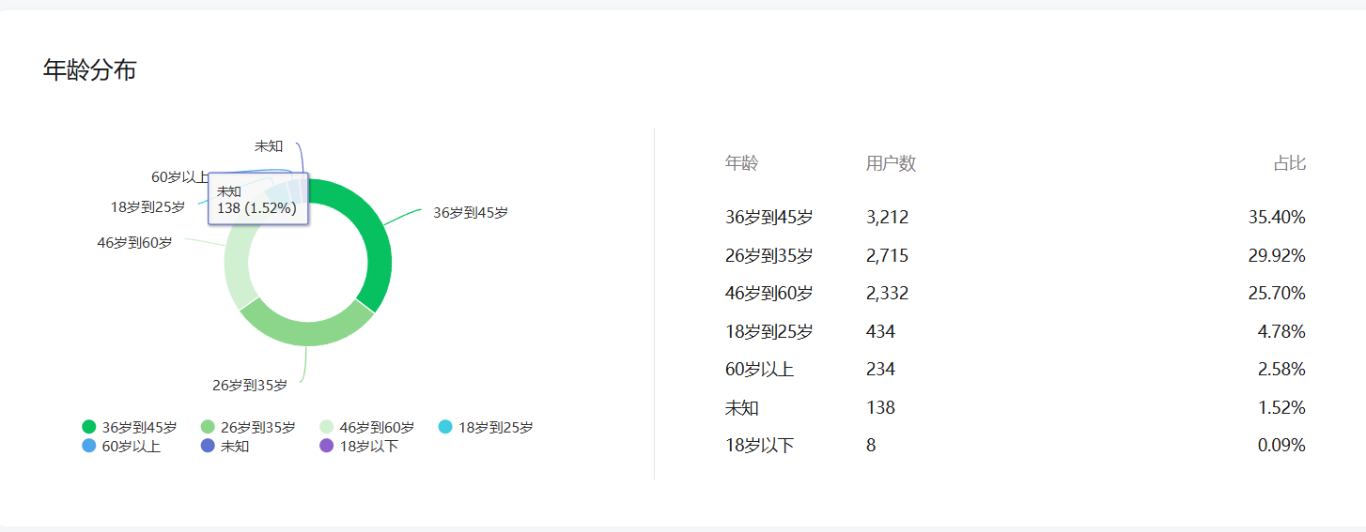Viewport: 1366px width, 532px height.
Task: Click the 年龄 column header
Action: tap(741, 163)
